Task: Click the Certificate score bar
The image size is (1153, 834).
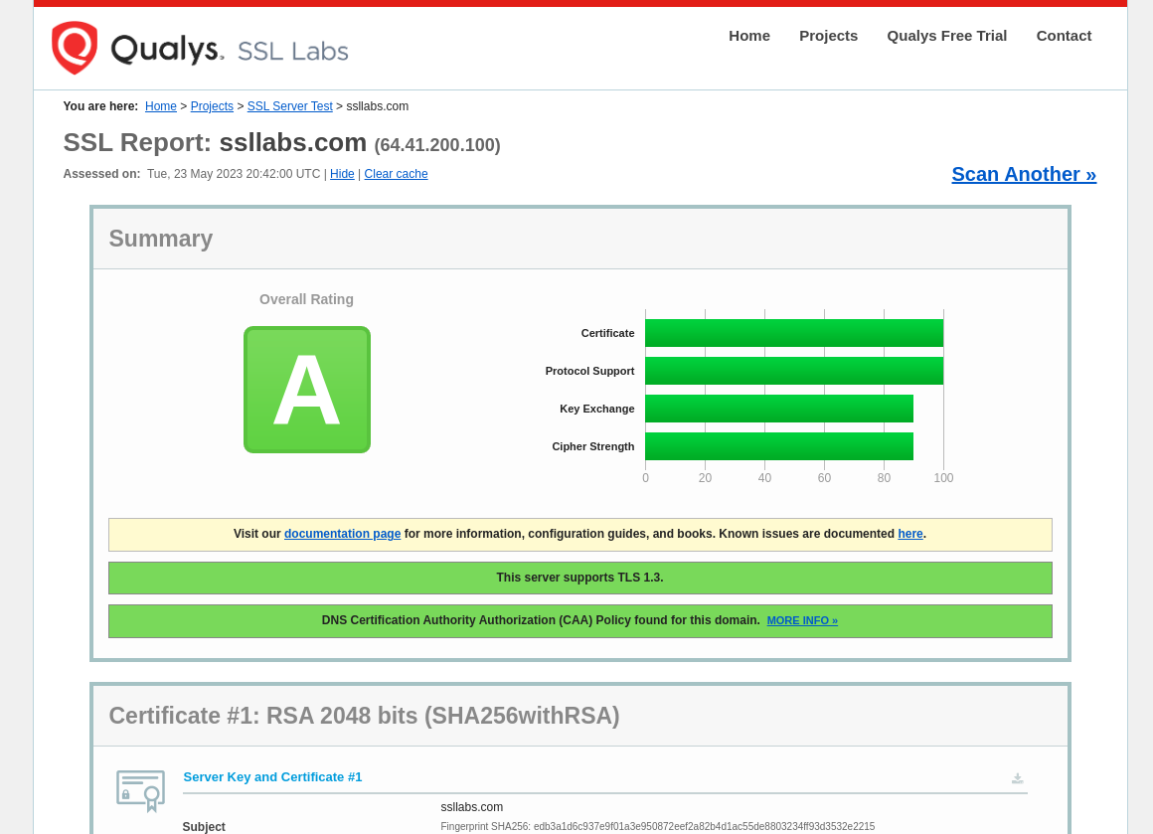Action: [794, 332]
